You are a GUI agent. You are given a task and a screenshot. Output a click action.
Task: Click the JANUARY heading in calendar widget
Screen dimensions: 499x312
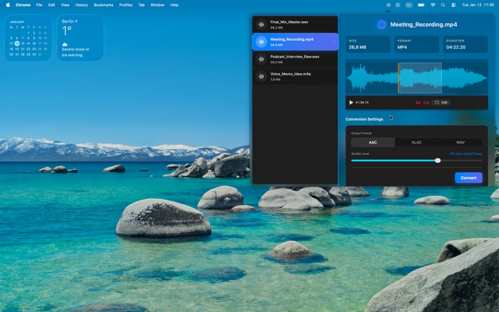[17, 22]
